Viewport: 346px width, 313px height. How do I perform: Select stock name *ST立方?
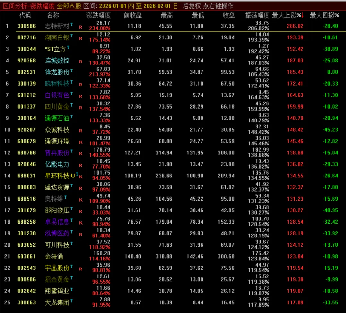point(55,49)
